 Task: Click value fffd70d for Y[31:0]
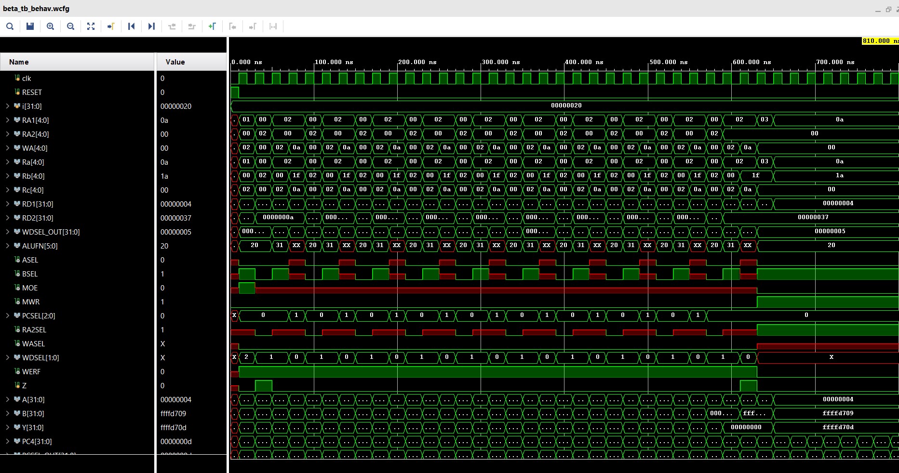pyautogui.click(x=173, y=427)
